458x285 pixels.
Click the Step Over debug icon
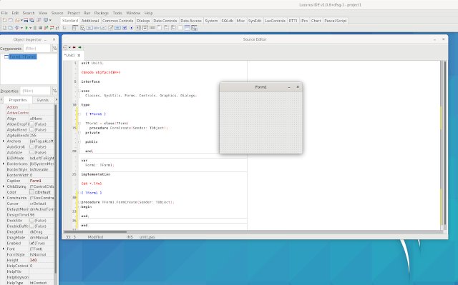point(52,28)
